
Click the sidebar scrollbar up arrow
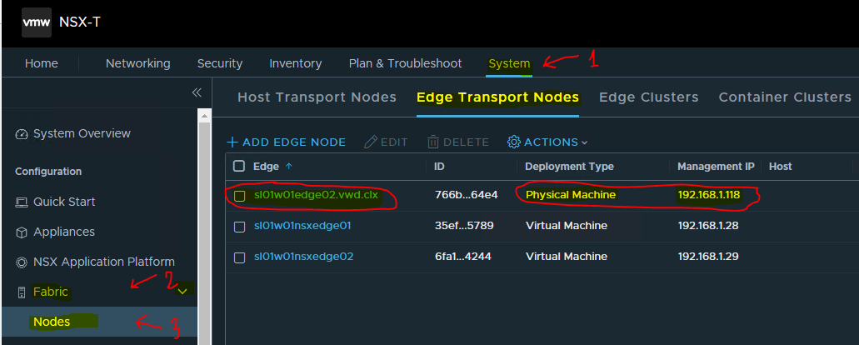(x=204, y=116)
